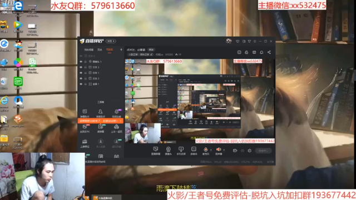
Task: Click the padlock icon above the preview
Action: click(x=246, y=52)
